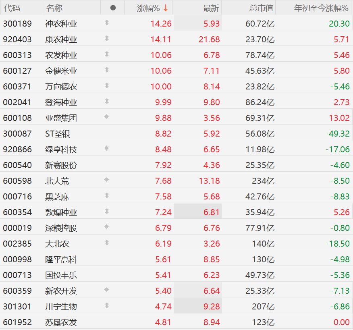Select stock code 600359
The height and width of the screenshot is (330, 353).
pos(17,291)
